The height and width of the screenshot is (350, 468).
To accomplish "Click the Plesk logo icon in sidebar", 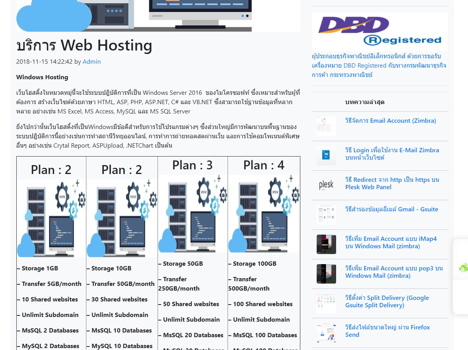I will 326,185.
